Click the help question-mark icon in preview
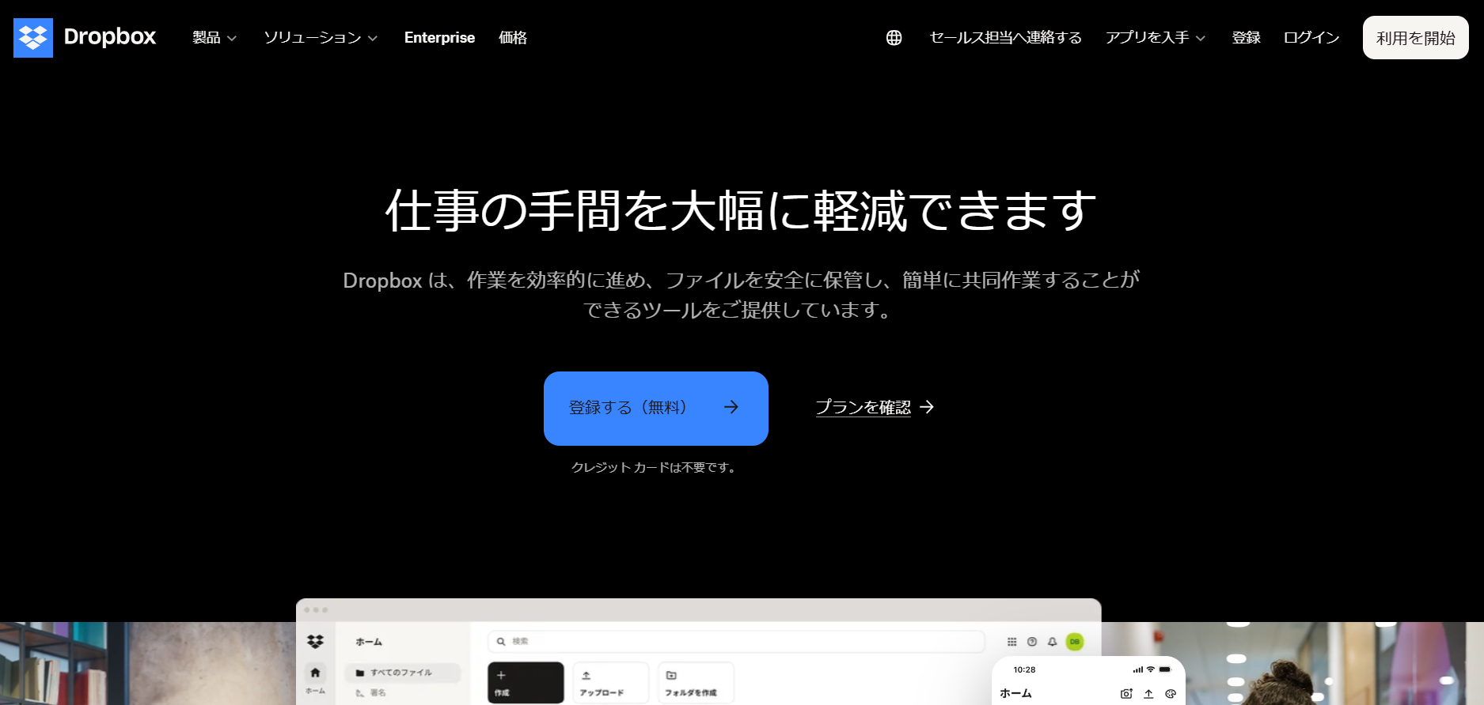 1032,642
